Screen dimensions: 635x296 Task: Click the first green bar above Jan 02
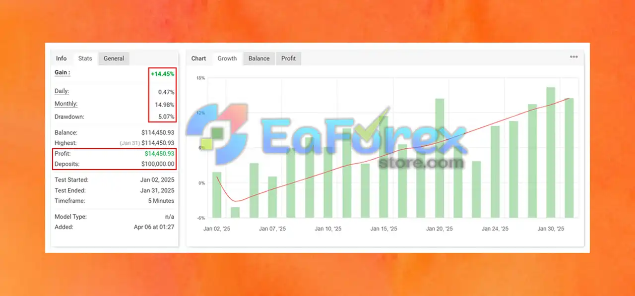[x=217, y=195]
